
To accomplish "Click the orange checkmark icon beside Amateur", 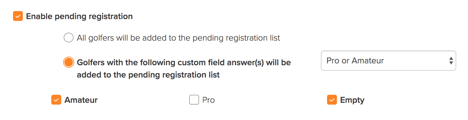I will [56, 100].
